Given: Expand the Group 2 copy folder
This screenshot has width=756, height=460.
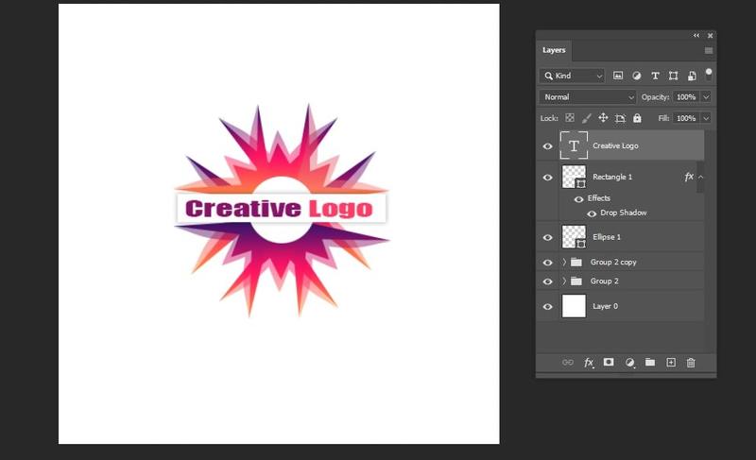Looking at the screenshot, I should 564,262.
